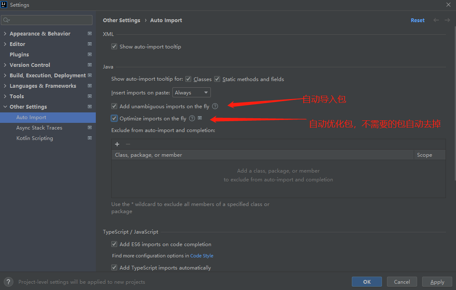Expand Languages & Frameworks node

pyautogui.click(x=5, y=86)
